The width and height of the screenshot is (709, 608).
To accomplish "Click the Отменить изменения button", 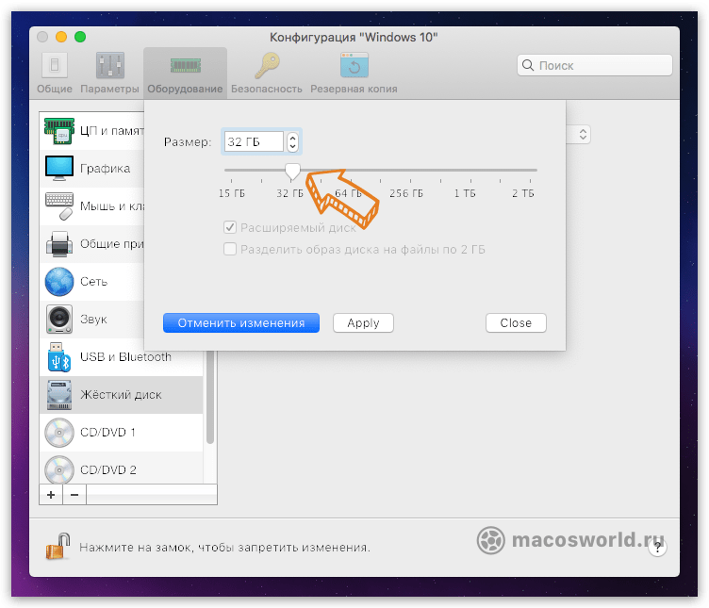I will click(241, 322).
